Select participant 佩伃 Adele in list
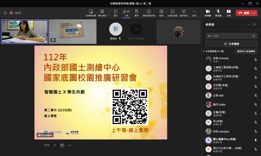The image size is (261, 156). (231, 104)
